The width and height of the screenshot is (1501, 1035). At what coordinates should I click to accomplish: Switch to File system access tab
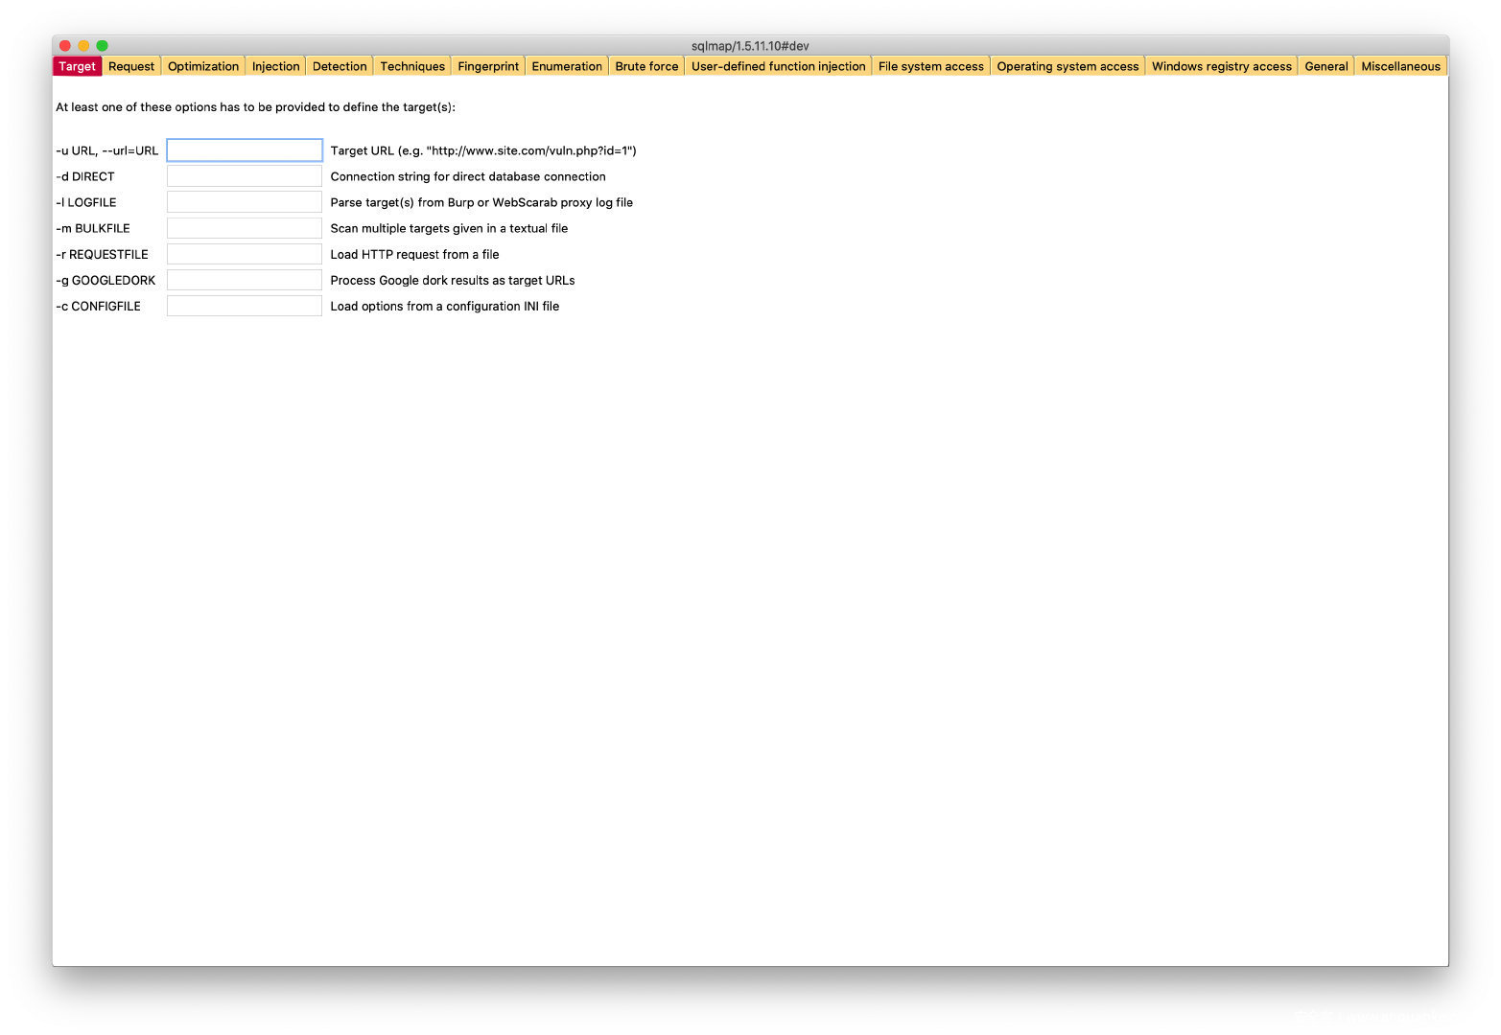tap(930, 66)
